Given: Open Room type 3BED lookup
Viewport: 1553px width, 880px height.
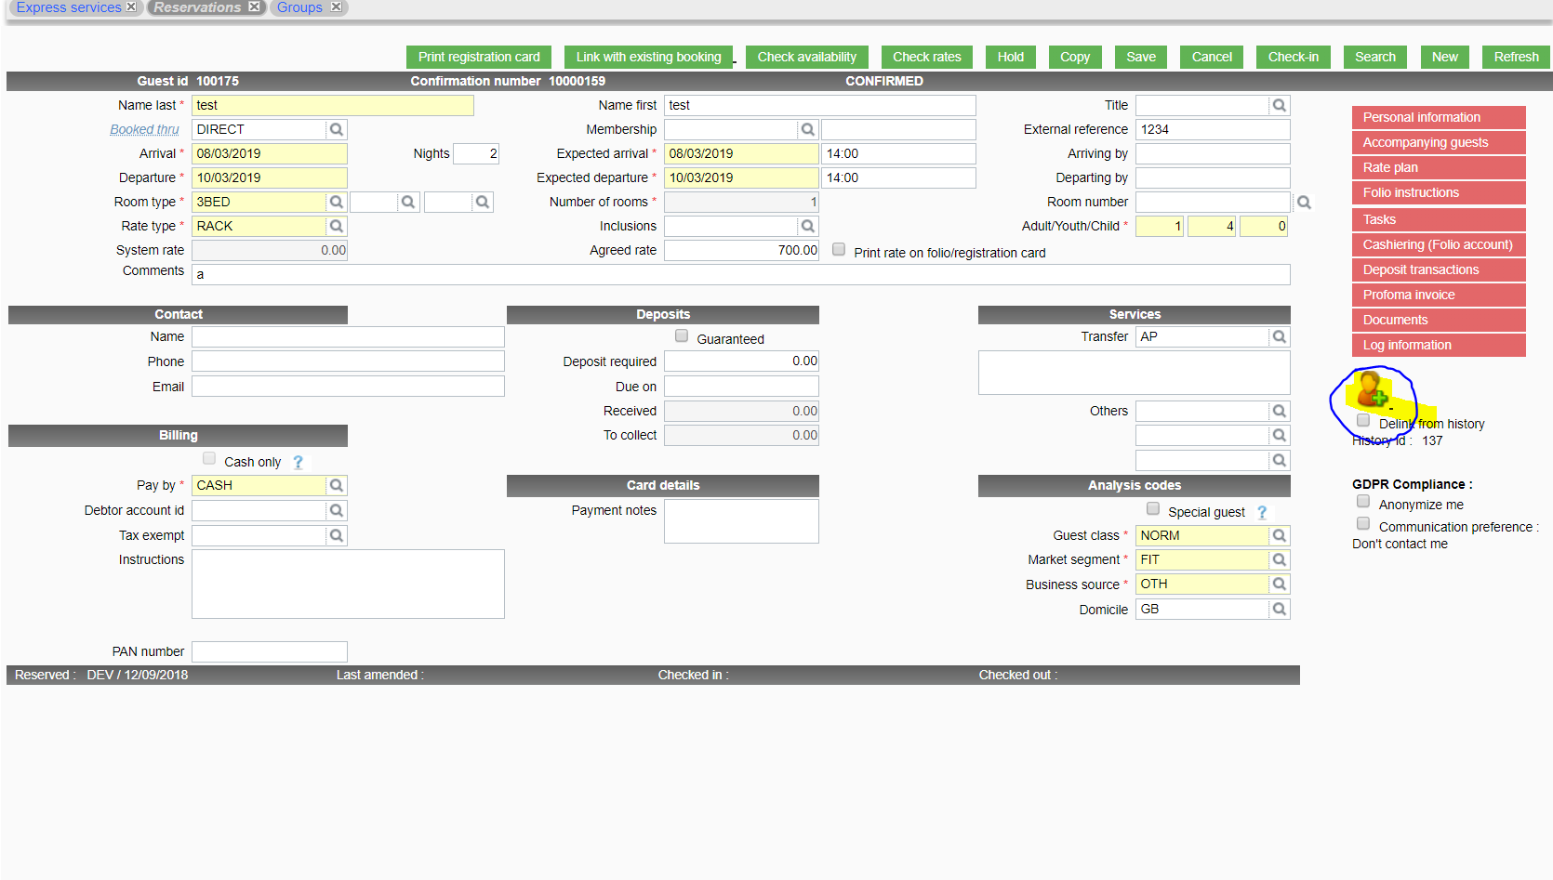Looking at the screenshot, I should (x=337, y=202).
